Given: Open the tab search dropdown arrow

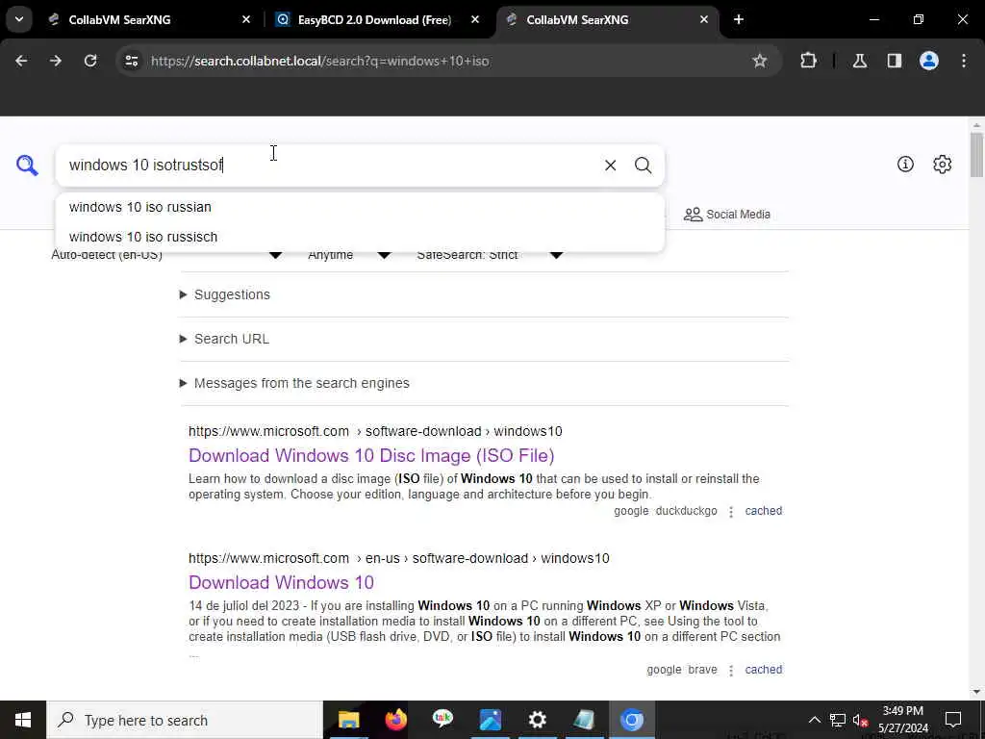Looking at the screenshot, I should pyautogui.click(x=19, y=19).
